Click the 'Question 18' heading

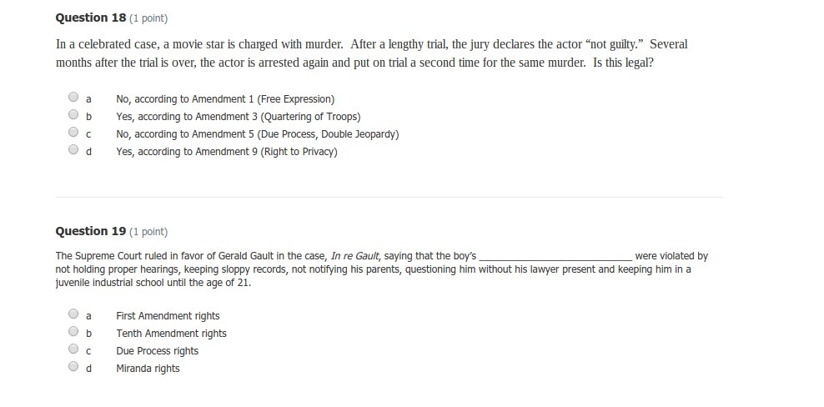coord(92,18)
